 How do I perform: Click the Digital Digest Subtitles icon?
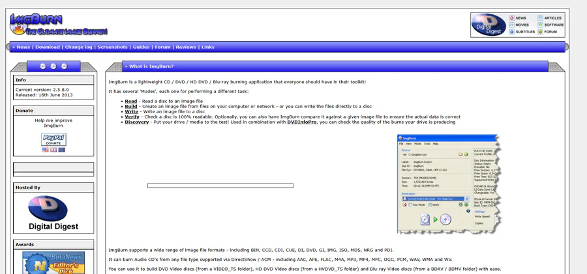(511, 32)
